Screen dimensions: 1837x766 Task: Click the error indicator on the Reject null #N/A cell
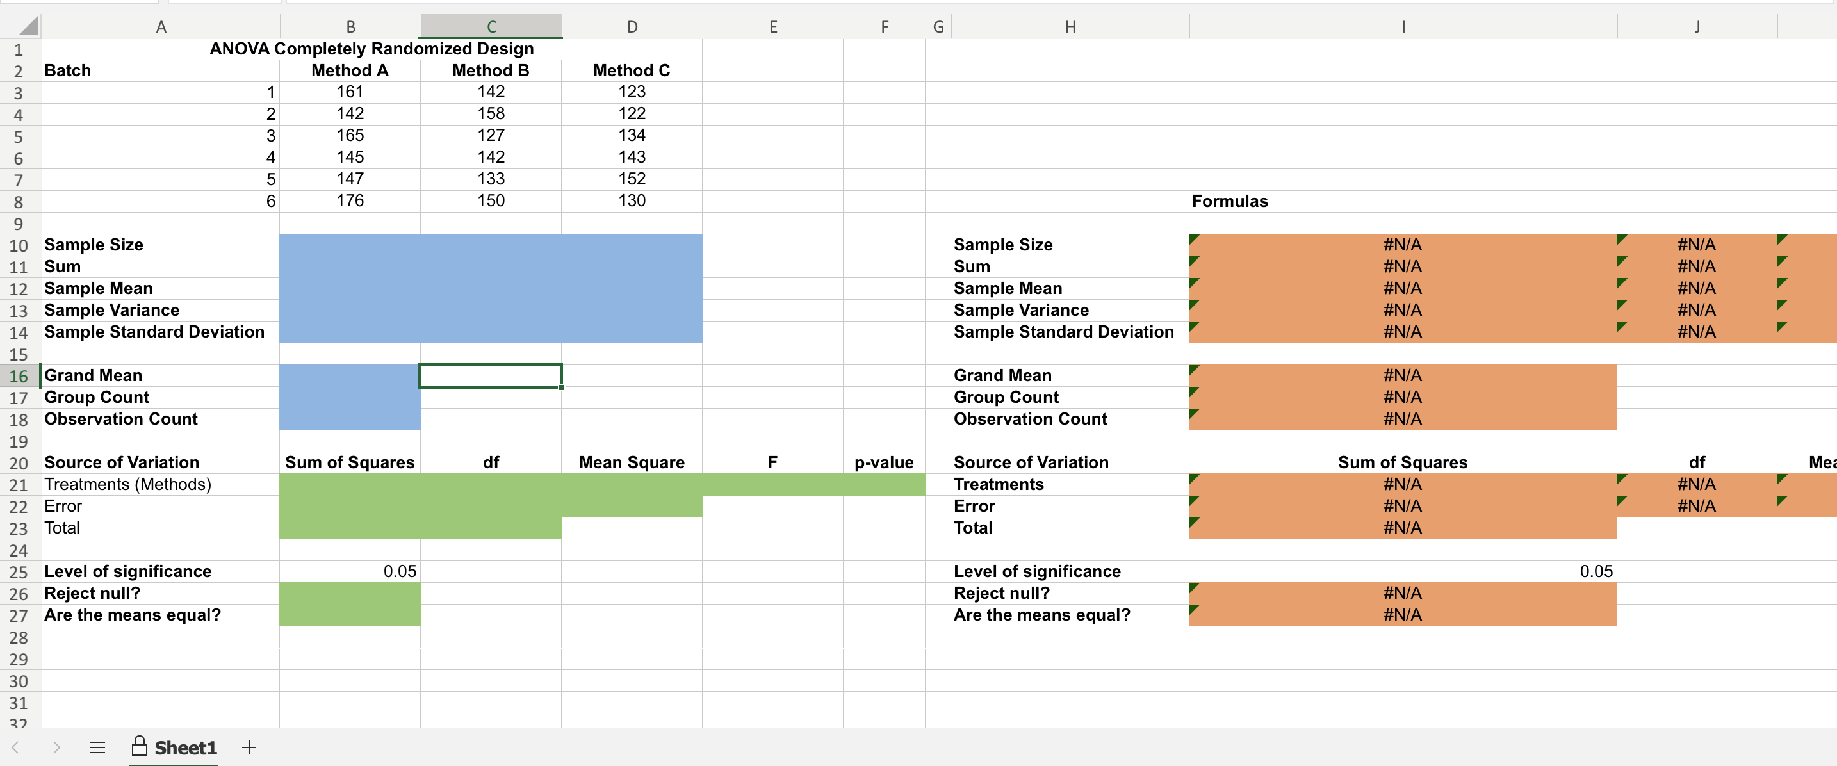point(1193,587)
